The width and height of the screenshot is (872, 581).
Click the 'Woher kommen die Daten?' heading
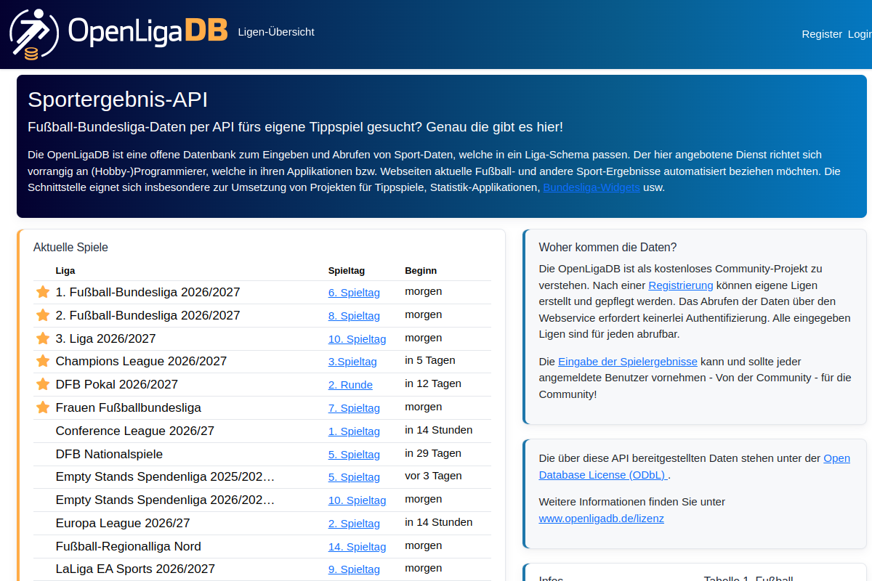tap(607, 248)
